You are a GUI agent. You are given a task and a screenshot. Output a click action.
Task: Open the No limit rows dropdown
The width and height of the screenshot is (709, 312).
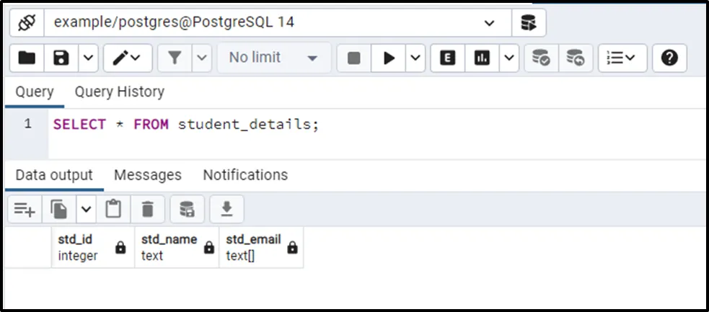[274, 58]
